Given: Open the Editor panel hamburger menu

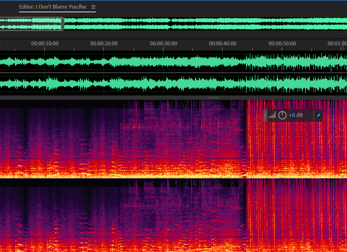Looking at the screenshot, I should (93, 7).
